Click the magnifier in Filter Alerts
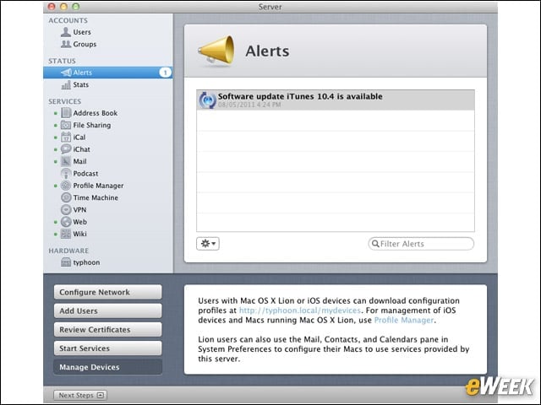 (375, 244)
